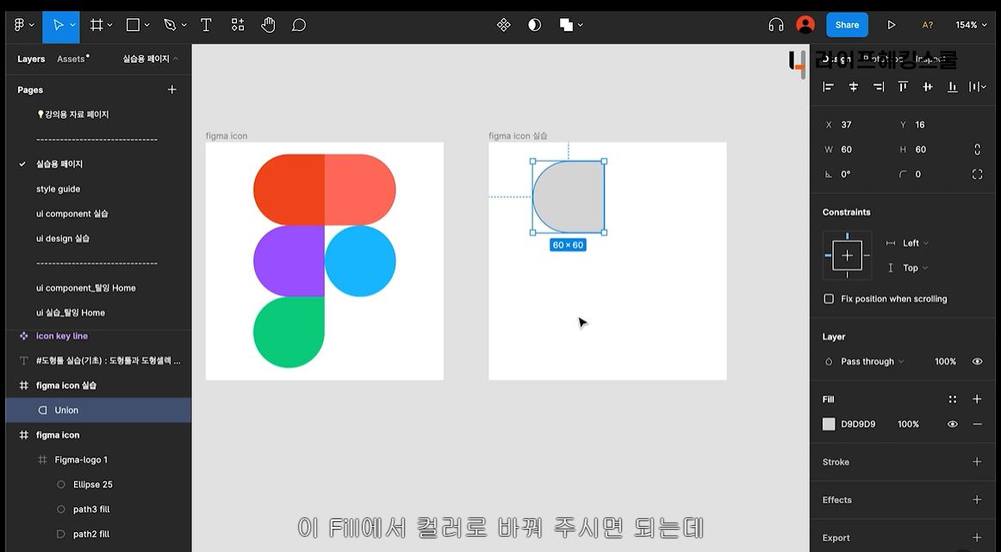Screen dimensions: 1001x552
Task: Open fill styles icon
Action: (952, 399)
